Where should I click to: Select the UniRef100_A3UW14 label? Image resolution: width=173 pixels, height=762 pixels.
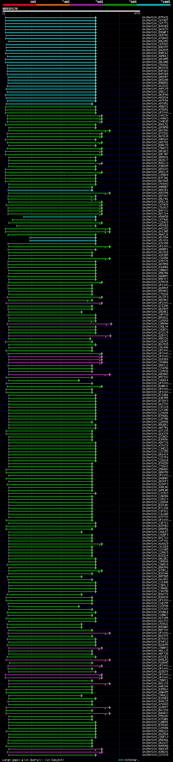(155, 612)
